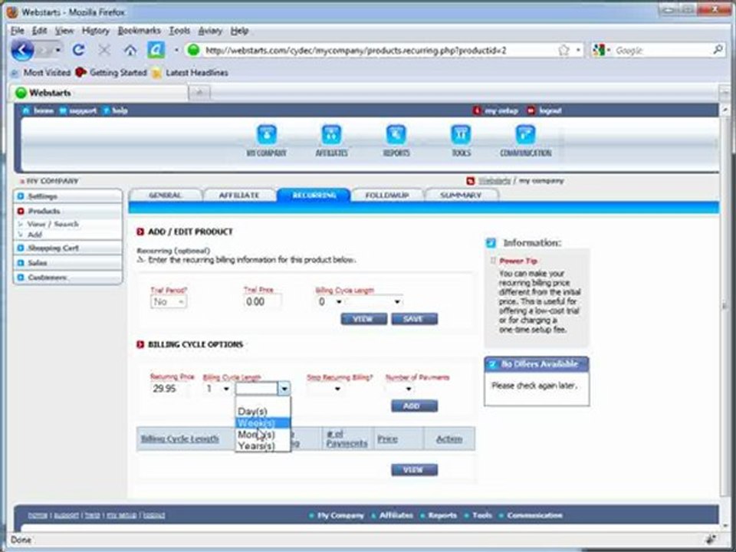Open trial Billing Cycle Length number dropdown
Viewport: 736px width, 552px height.
tap(330, 301)
